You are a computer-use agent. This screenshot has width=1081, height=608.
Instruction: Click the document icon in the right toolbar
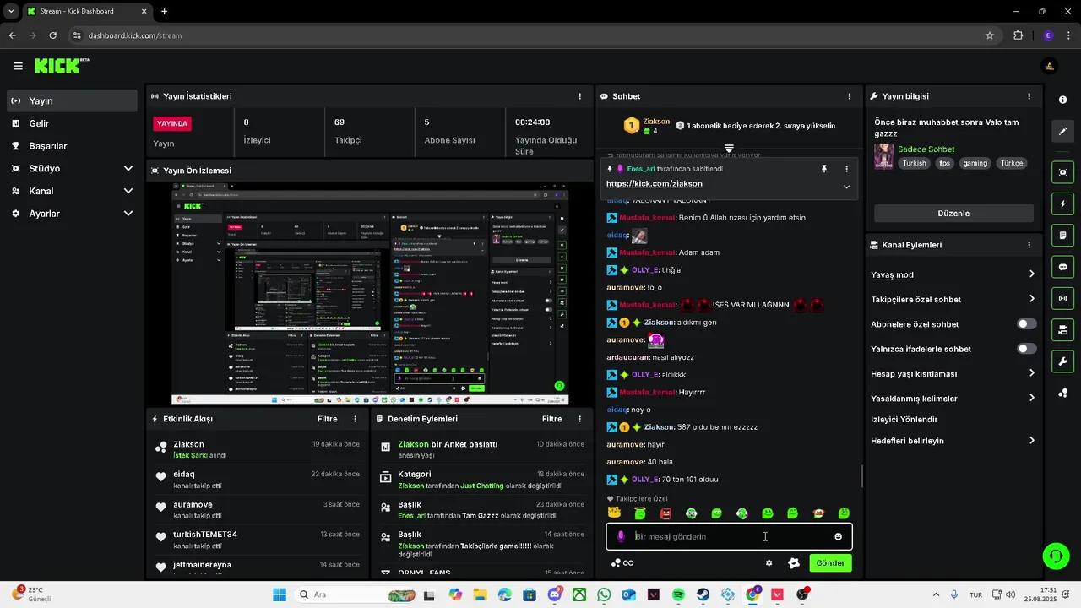point(1062,235)
